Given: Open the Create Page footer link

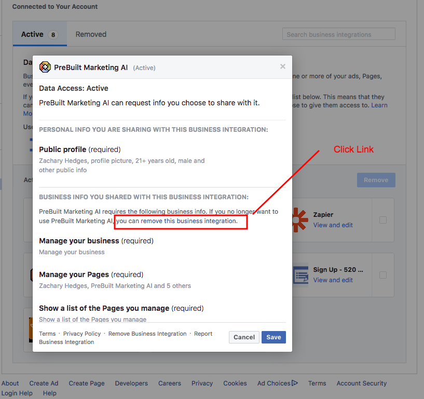Looking at the screenshot, I should tap(87, 383).
